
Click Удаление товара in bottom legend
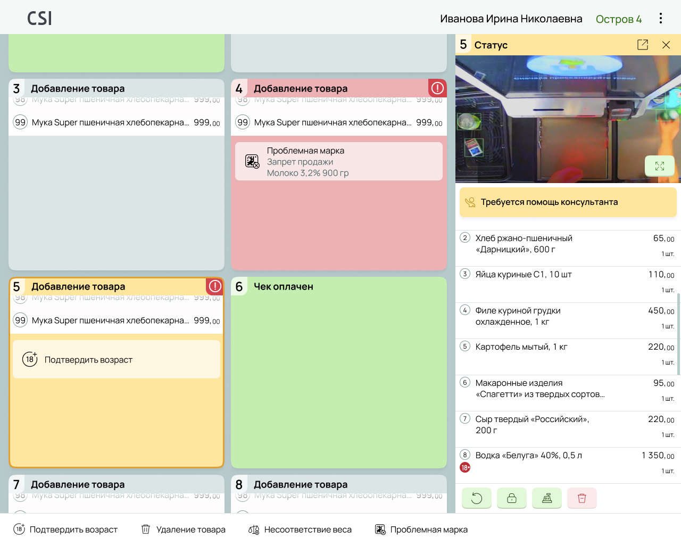[191, 530]
